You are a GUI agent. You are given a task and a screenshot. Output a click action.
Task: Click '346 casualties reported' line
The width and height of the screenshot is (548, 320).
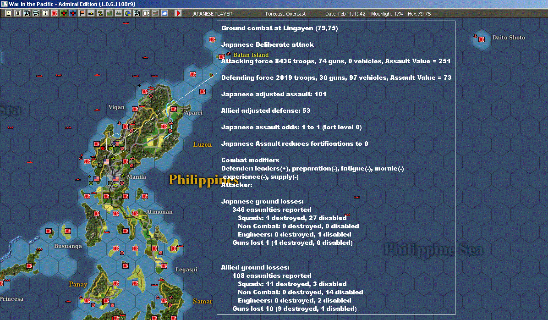[x=272, y=210]
